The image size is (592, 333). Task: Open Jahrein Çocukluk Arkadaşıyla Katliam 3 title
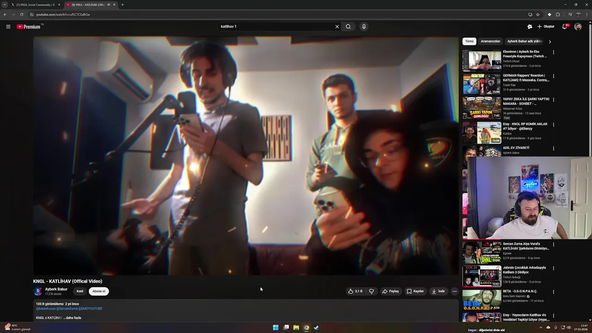(x=524, y=270)
